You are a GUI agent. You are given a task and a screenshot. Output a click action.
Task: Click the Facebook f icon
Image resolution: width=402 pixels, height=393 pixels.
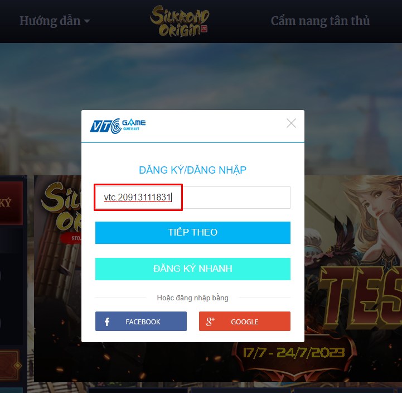pyautogui.click(x=107, y=322)
